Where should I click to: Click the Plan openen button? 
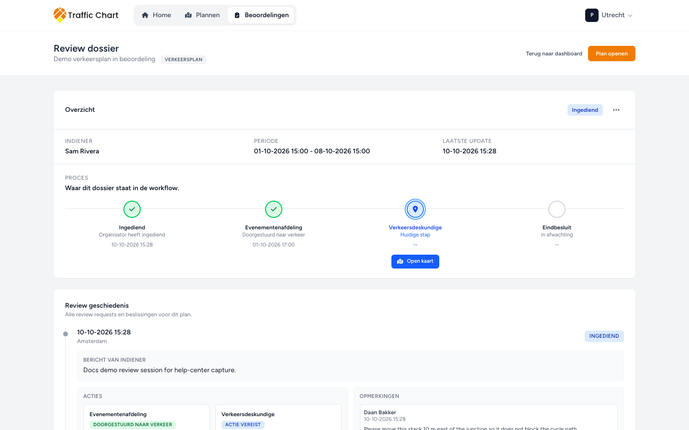pyautogui.click(x=611, y=54)
